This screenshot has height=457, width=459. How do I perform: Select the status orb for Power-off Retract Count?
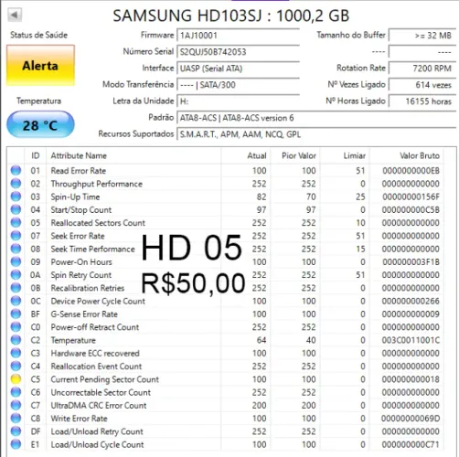click(16, 327)
